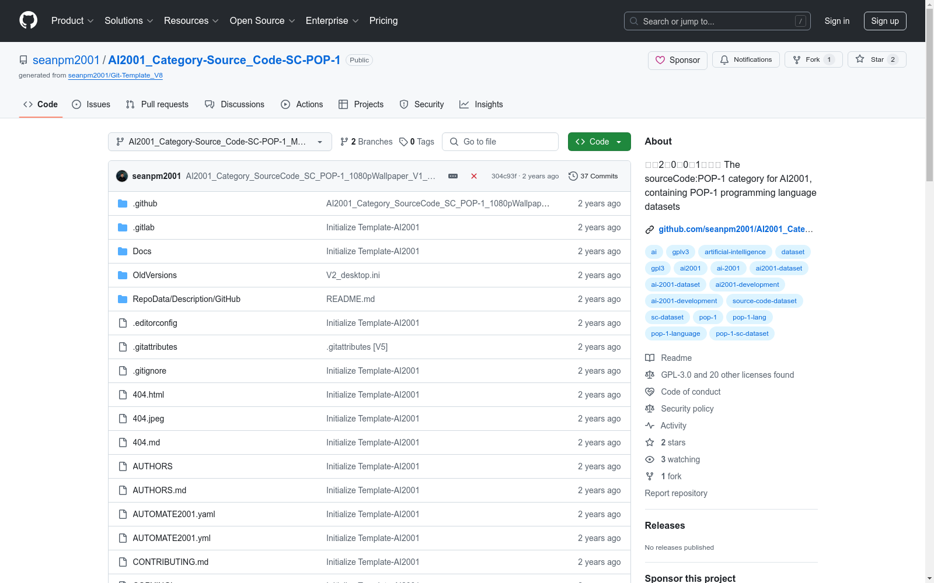934x583 pixels.
Task: Click the .gitignore file icon
Action: [123, 371]
